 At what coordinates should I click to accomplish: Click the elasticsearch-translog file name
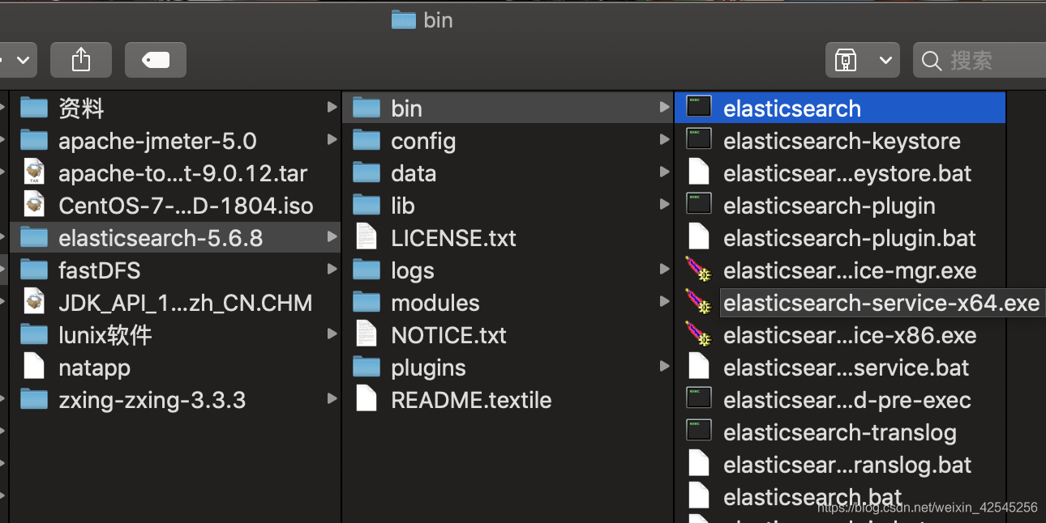840,432
